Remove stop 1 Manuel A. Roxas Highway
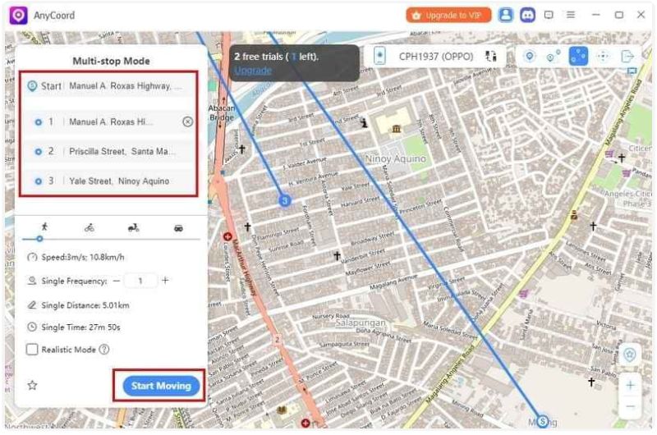Screen dimensions: 657x435 tap(187, 121)
